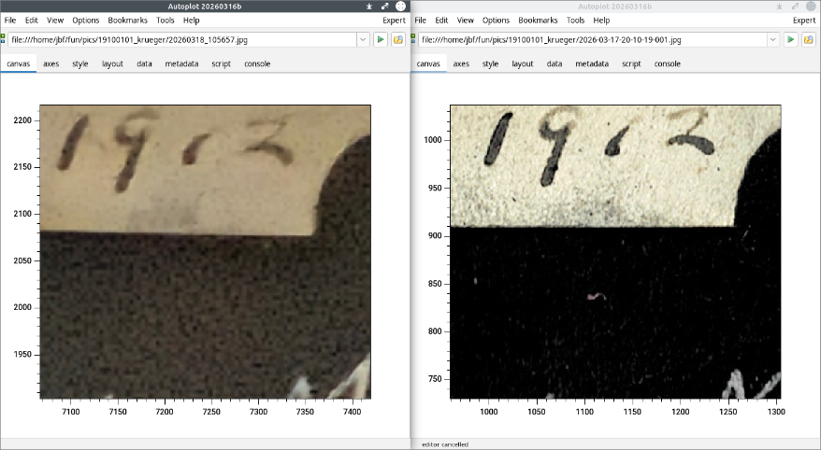
Task: Click the green play button in left window
Action: click(381, 40)
